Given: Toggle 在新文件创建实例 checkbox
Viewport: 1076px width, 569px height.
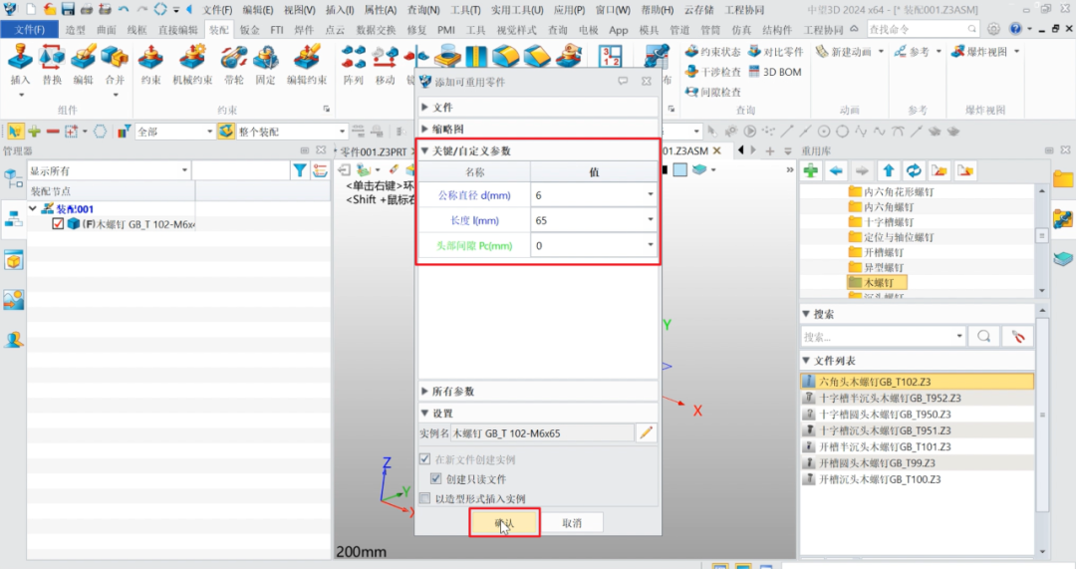Looking at the screenshot, I should click(424, 458).
